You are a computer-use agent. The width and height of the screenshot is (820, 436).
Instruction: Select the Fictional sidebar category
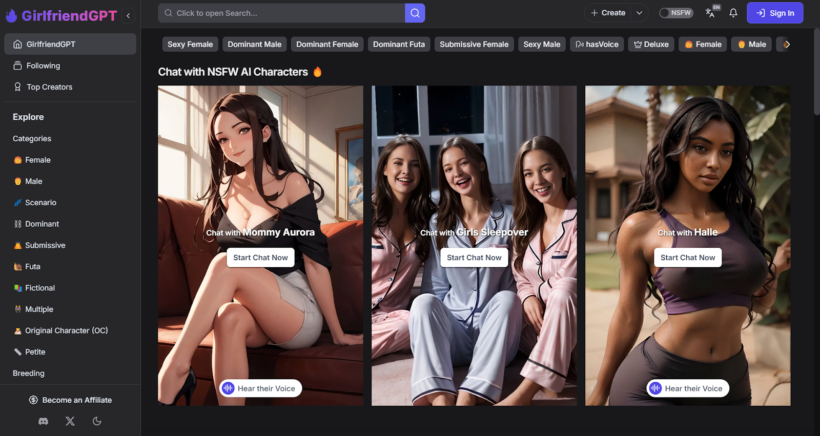coord(34,288)
